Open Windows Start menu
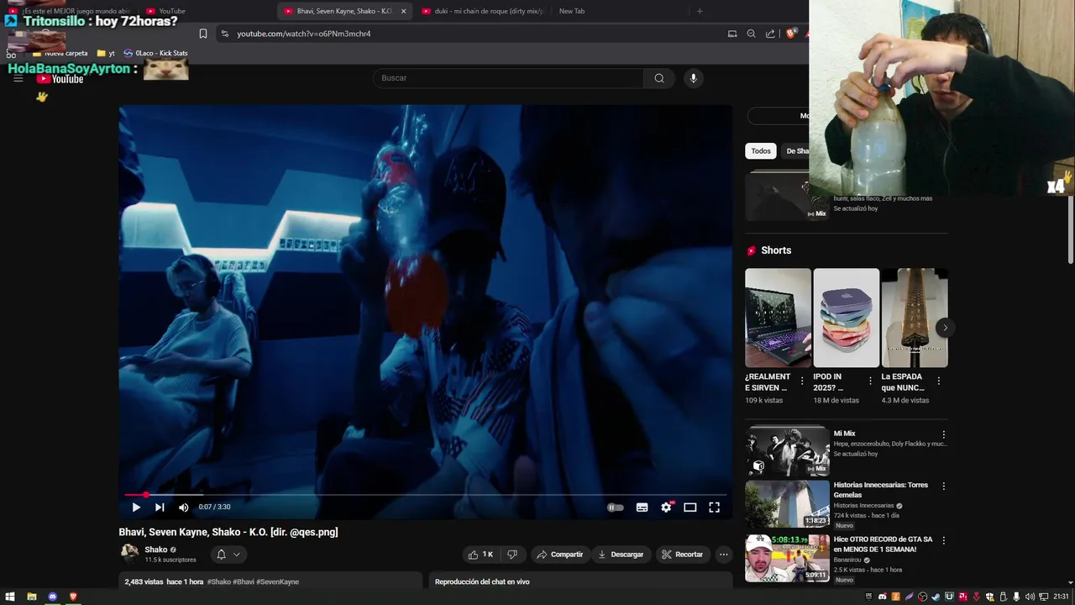This screenshot has height=605, width=1075. tap(11, 597)
